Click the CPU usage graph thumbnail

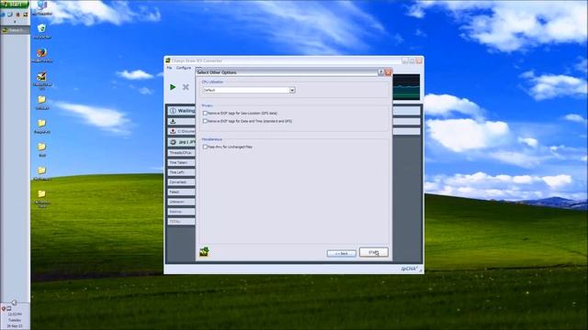tap(406, 87)
